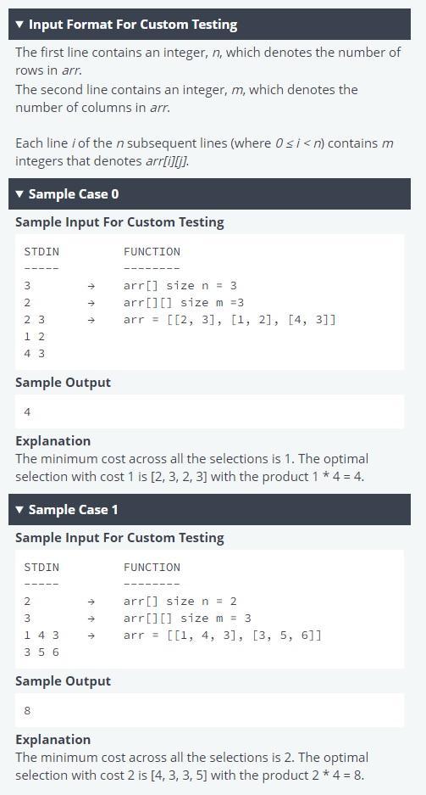Click the FUNCTION label in Sample Case 1
This screenshot has height=795, width=426.
click(x=152, y=568)
